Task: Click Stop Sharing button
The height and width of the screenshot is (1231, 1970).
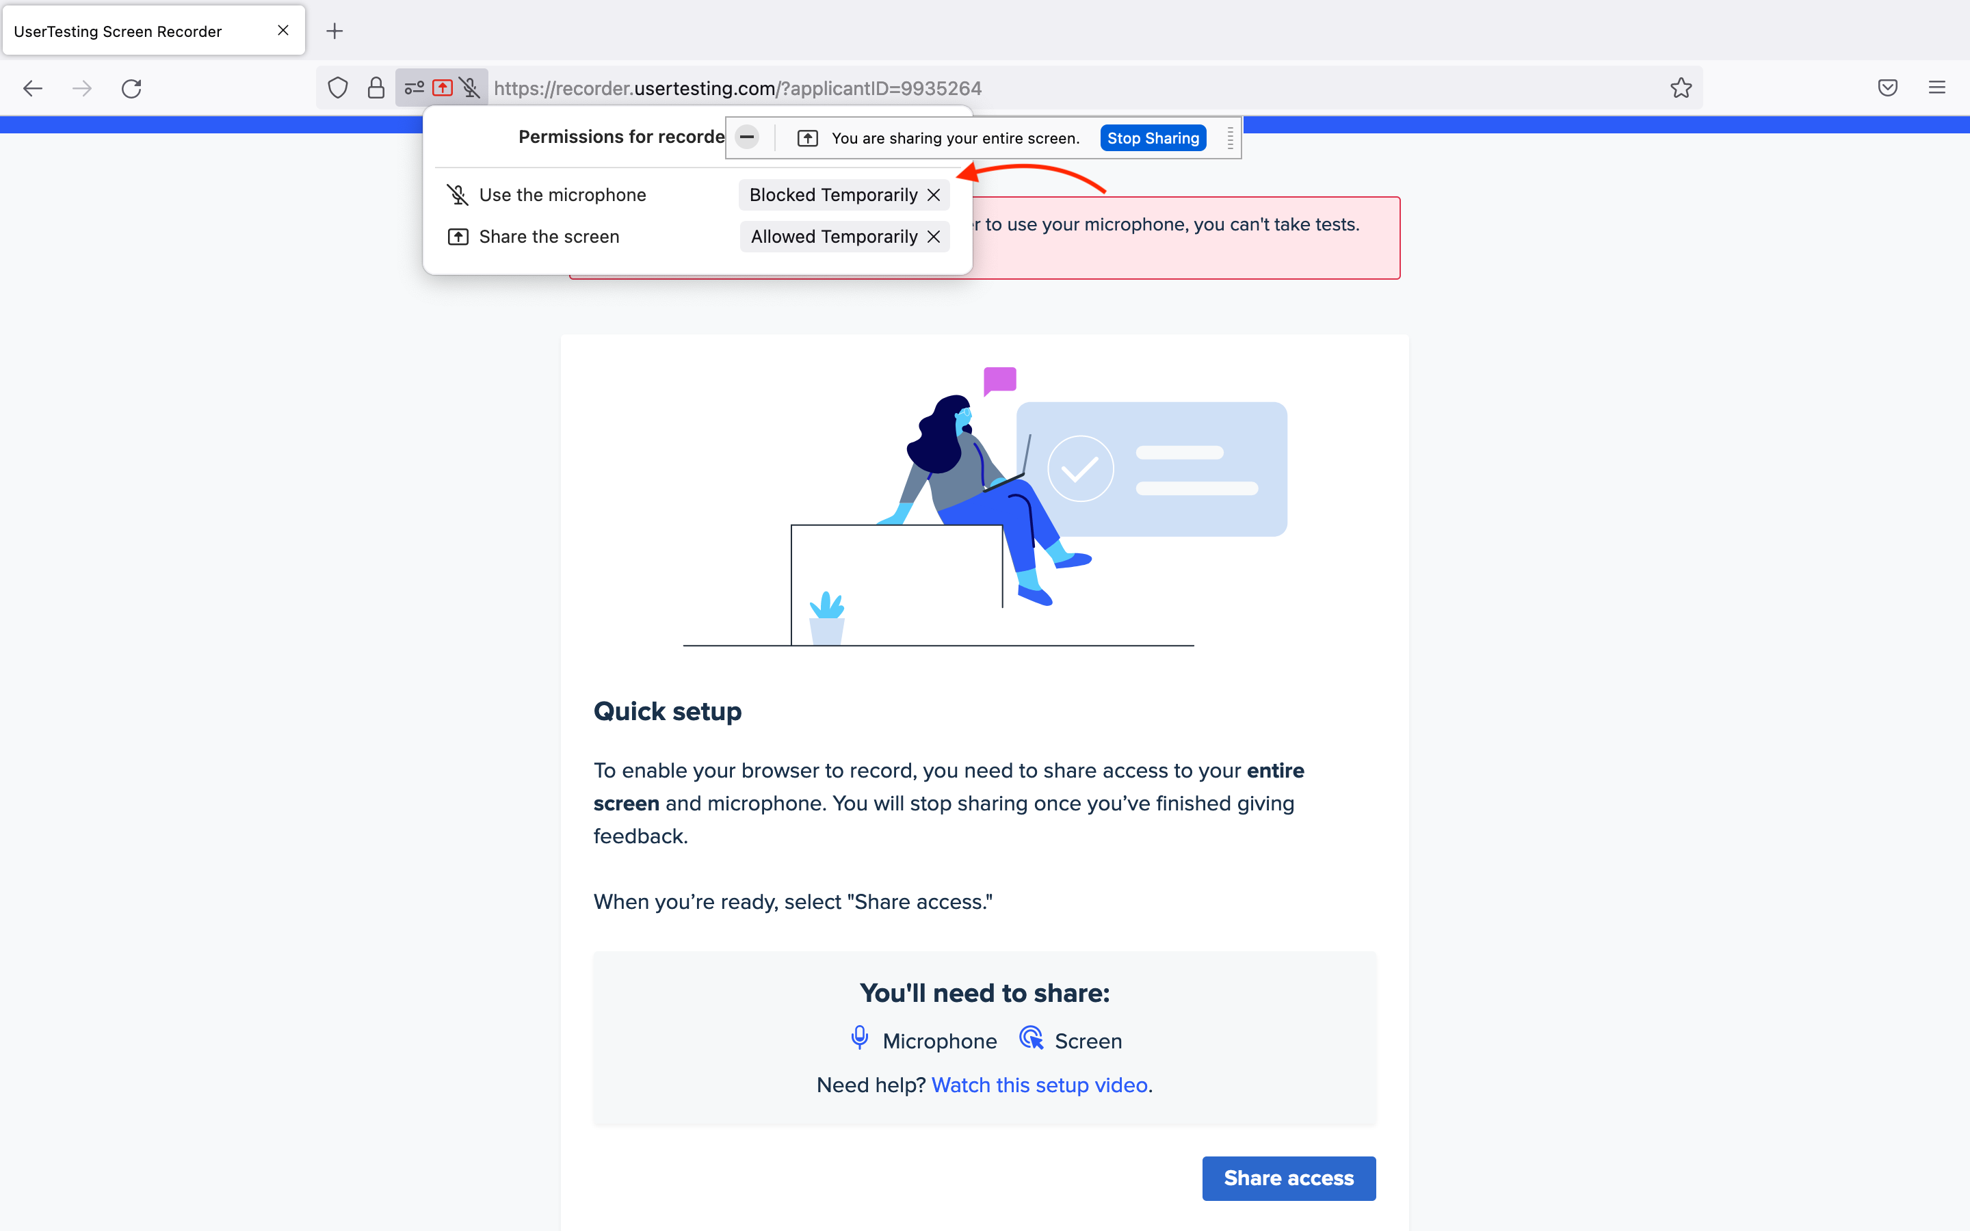Action: click(x=1153, y=137)
